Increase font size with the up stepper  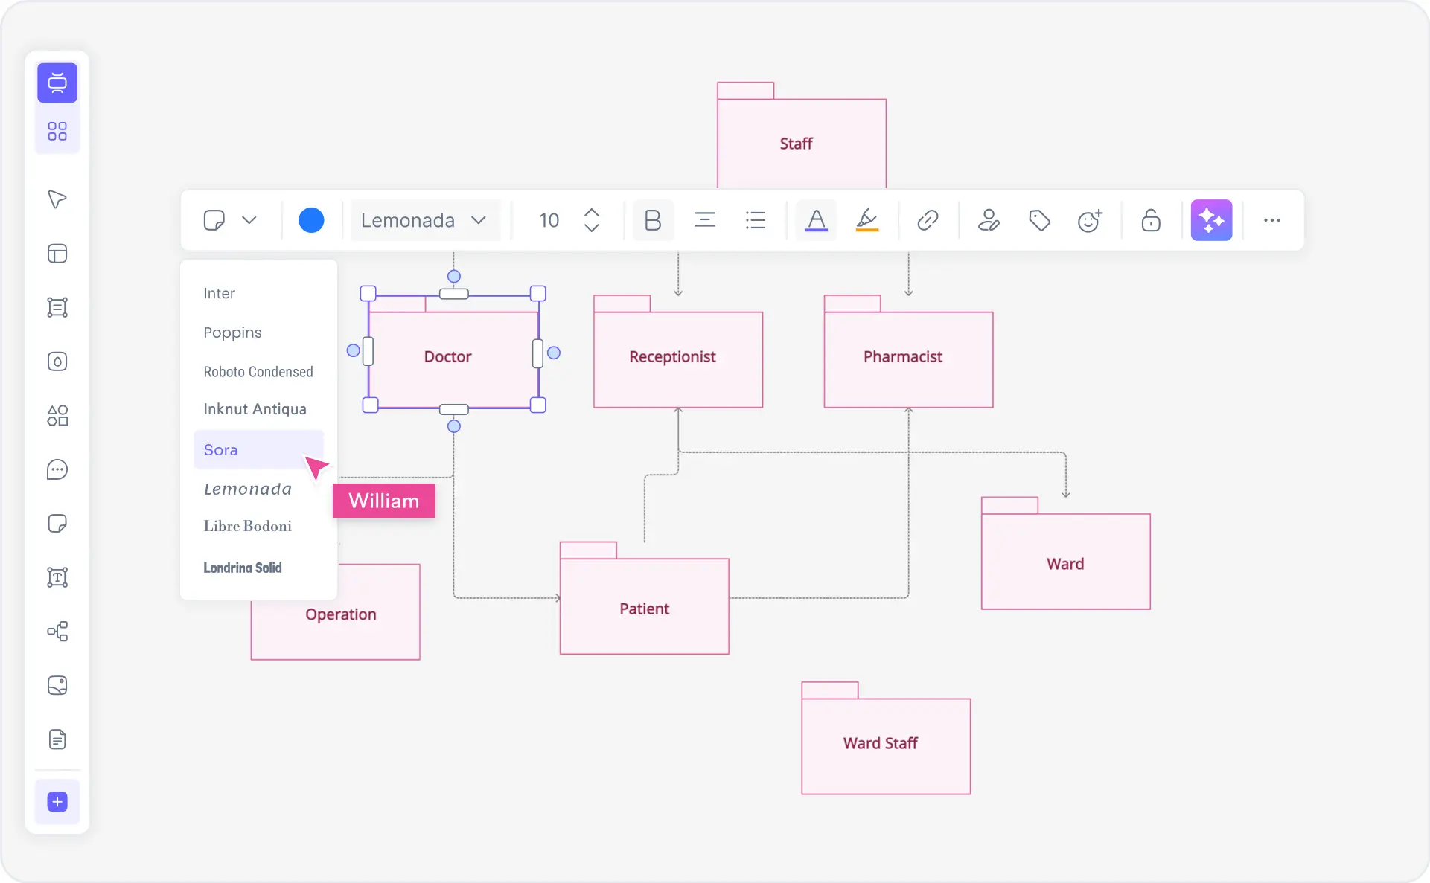pos(592,212)
